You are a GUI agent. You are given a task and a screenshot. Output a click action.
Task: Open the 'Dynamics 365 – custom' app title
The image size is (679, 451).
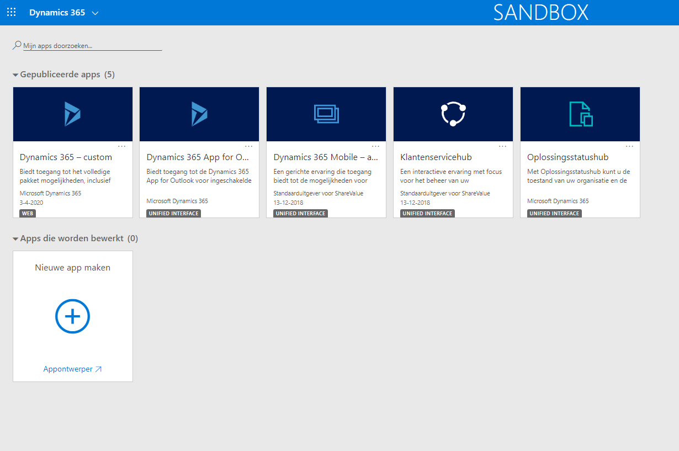coord(66,157)
